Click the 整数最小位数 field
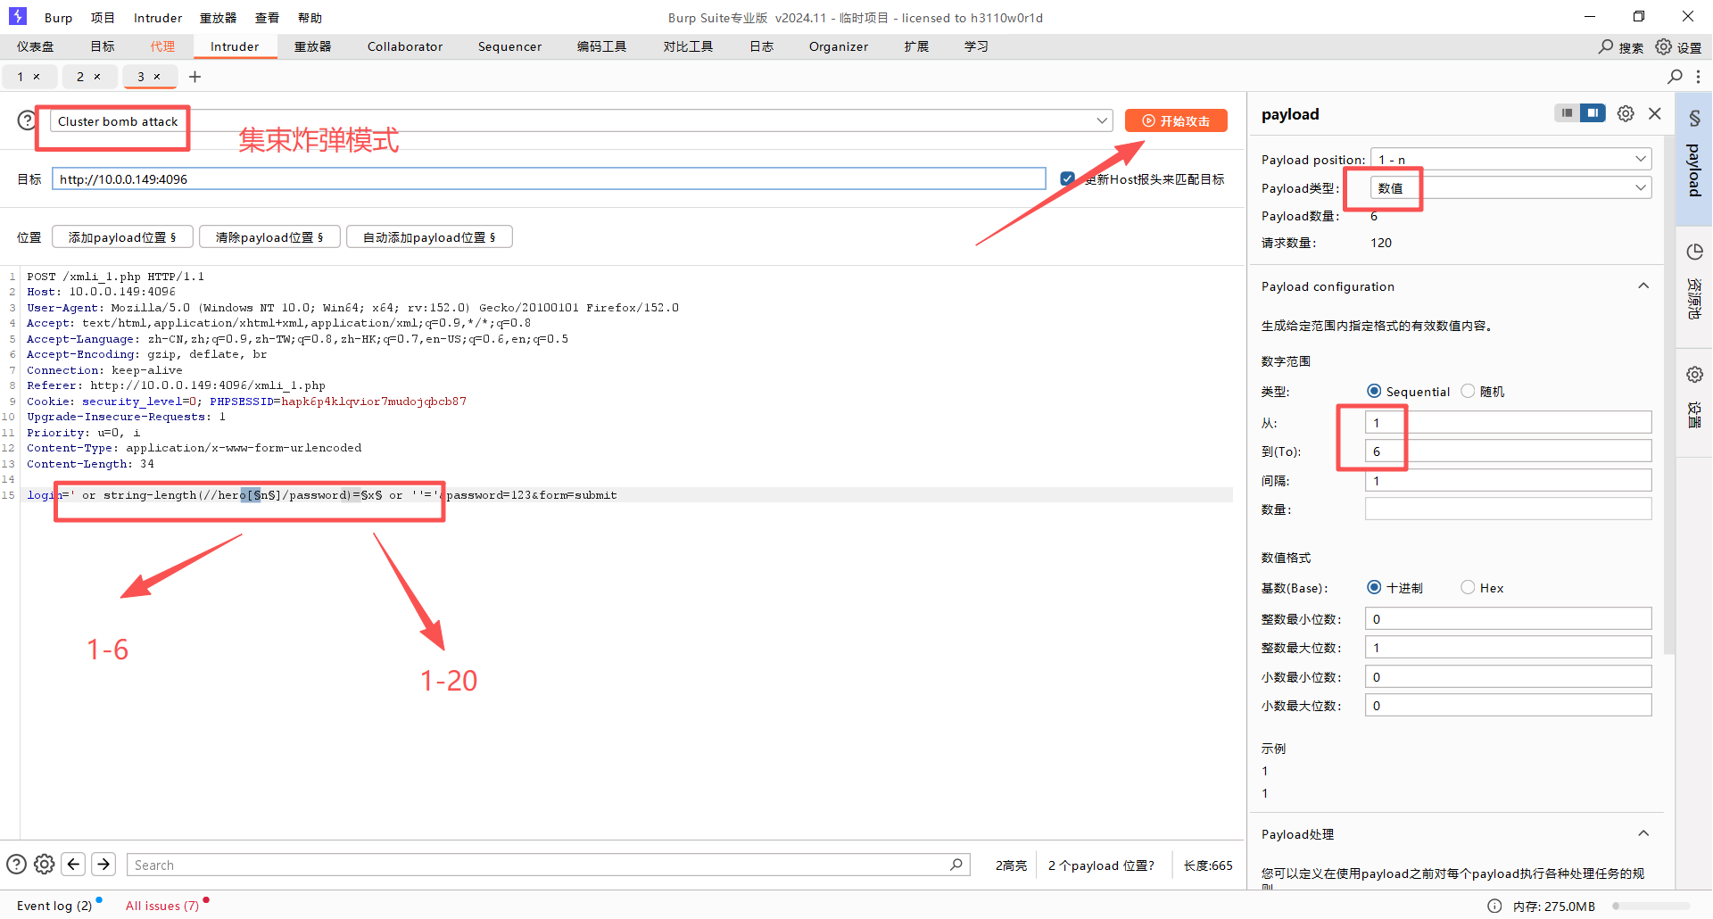Image resolution: width=1713 pixels, height=919 pixels. (x=1509, y=619)
